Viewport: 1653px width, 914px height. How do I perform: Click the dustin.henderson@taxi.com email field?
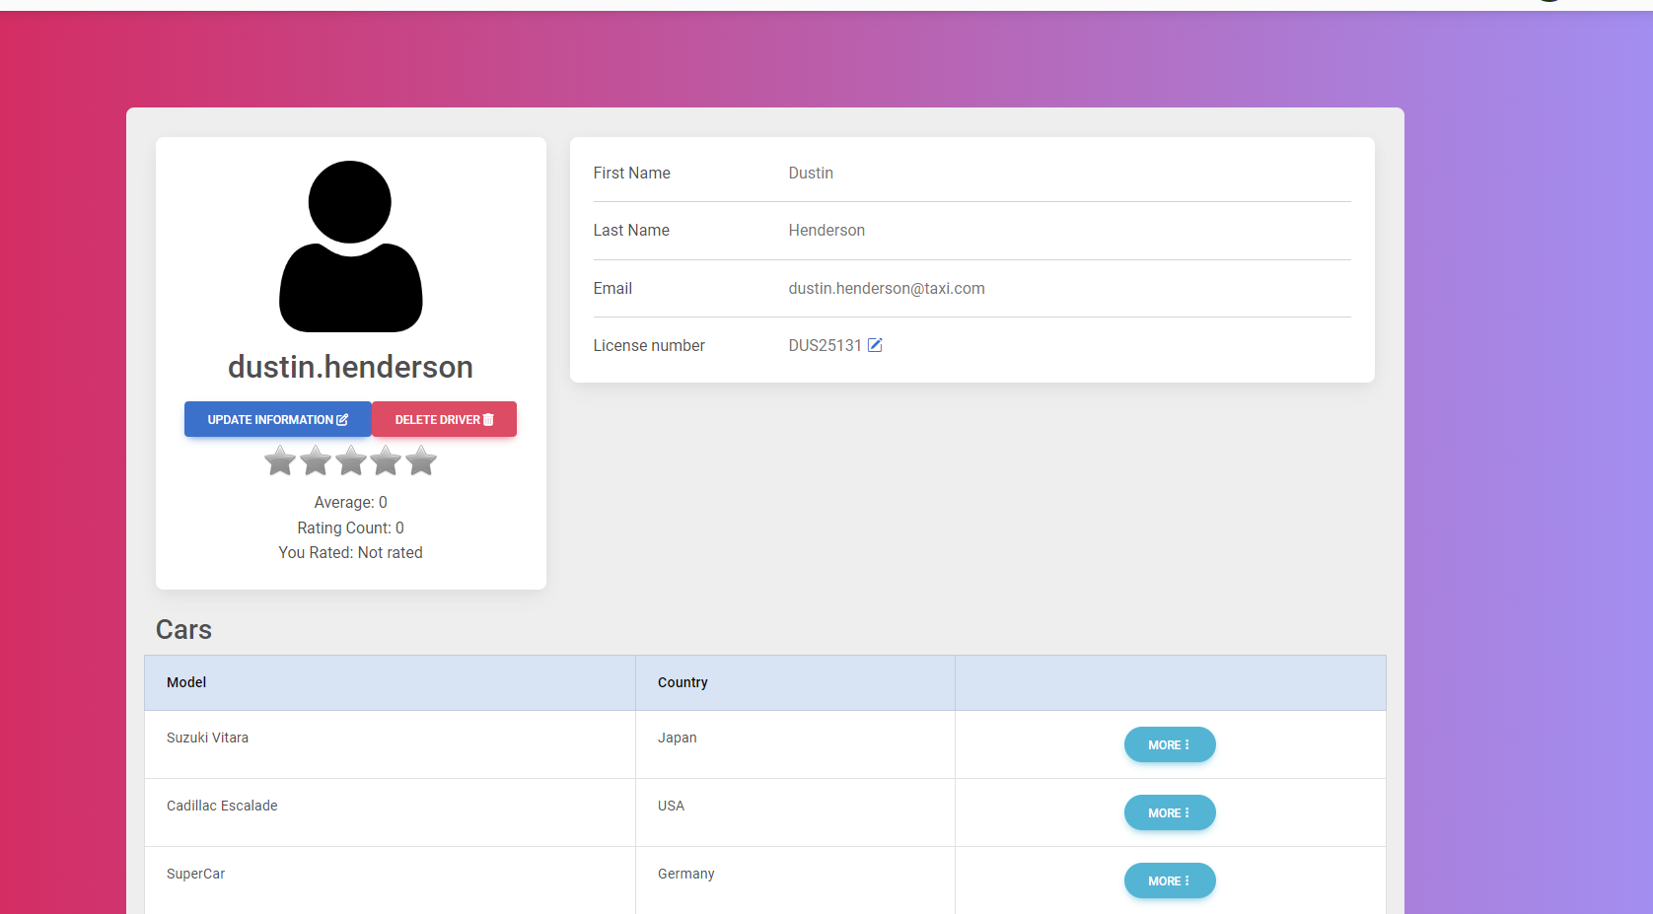tap(886, 288)
